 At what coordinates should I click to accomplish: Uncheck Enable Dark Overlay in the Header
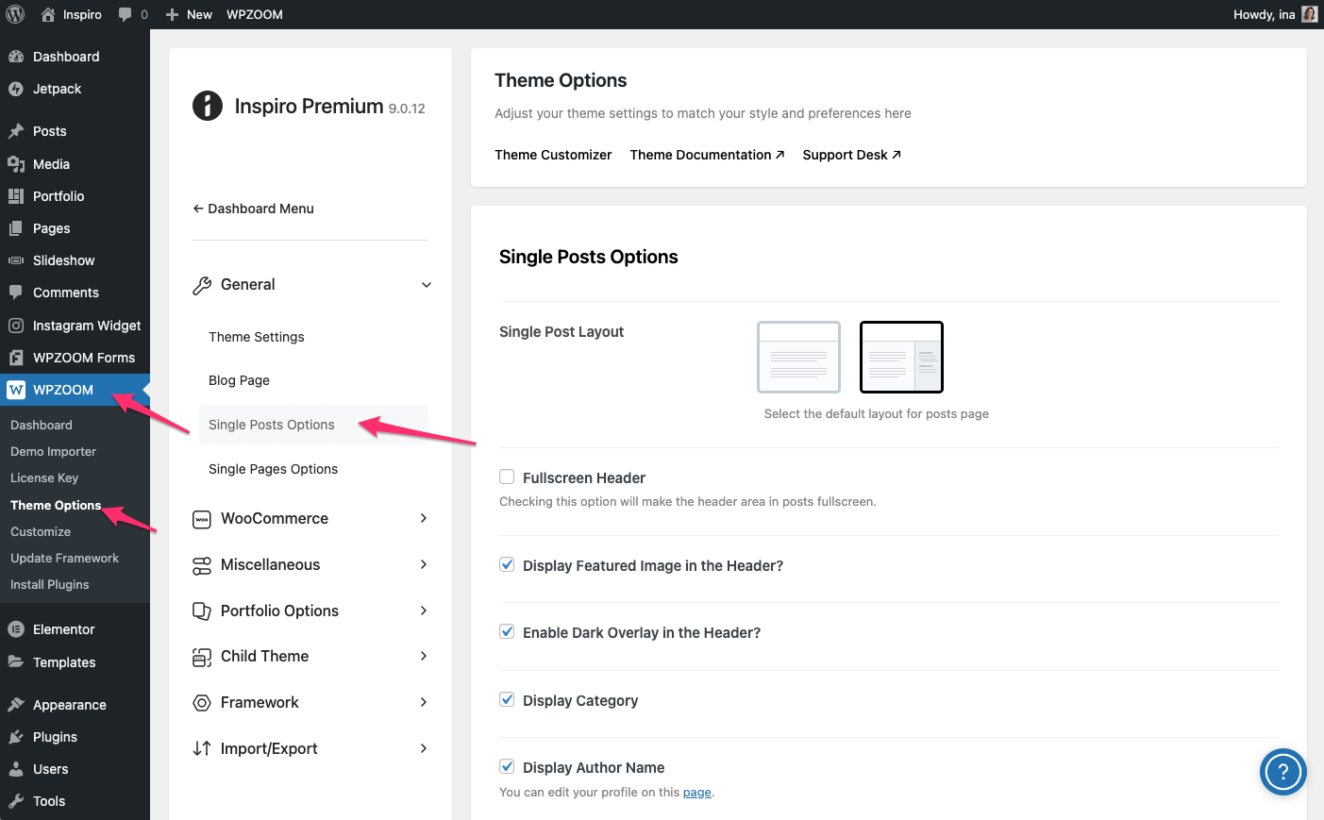[507, 632]
